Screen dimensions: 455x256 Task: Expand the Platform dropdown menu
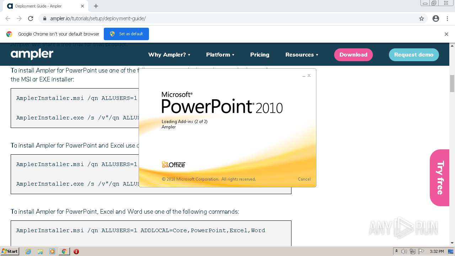coord(220,55)
